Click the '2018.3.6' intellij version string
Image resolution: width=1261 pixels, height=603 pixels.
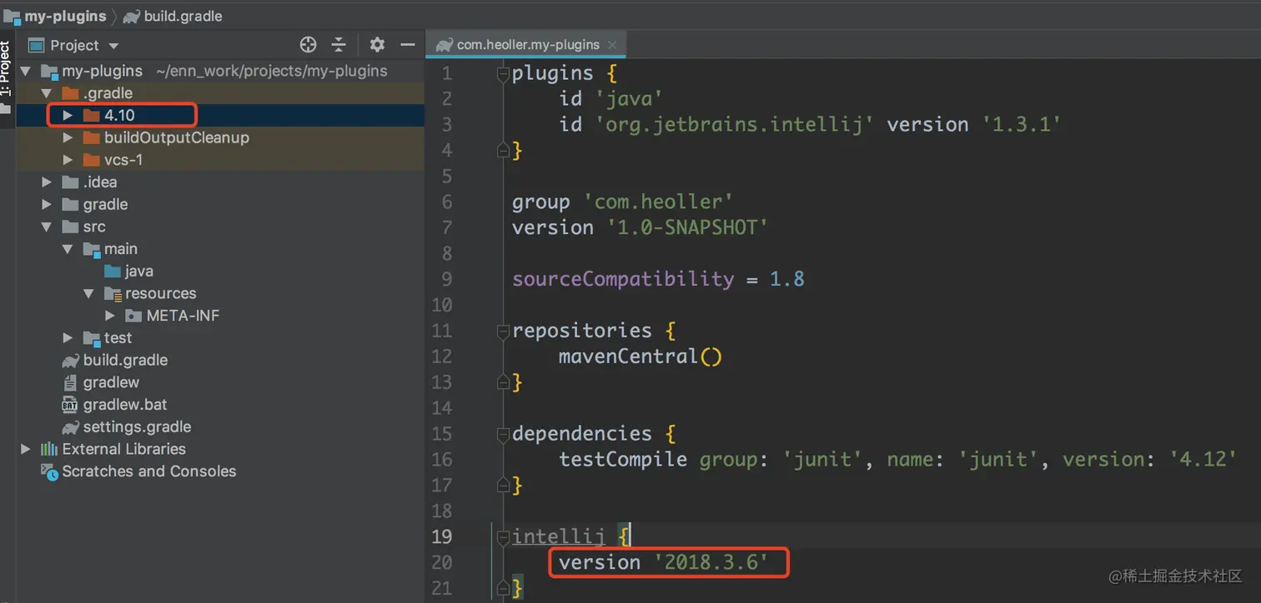(710, 562)
